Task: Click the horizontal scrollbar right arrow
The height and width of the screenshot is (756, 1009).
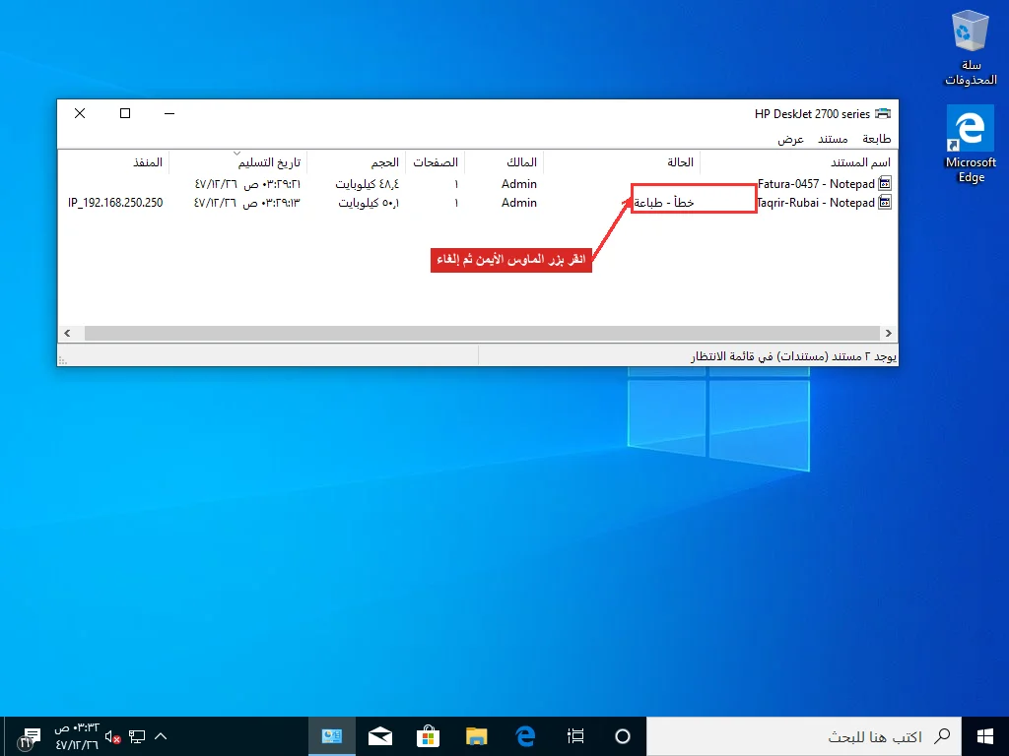Action: click(x=889, y=333)
